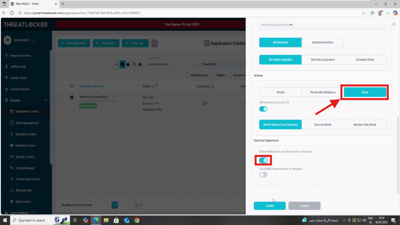Open Config Manager module

pyautogui.click(x=25, y=168)
